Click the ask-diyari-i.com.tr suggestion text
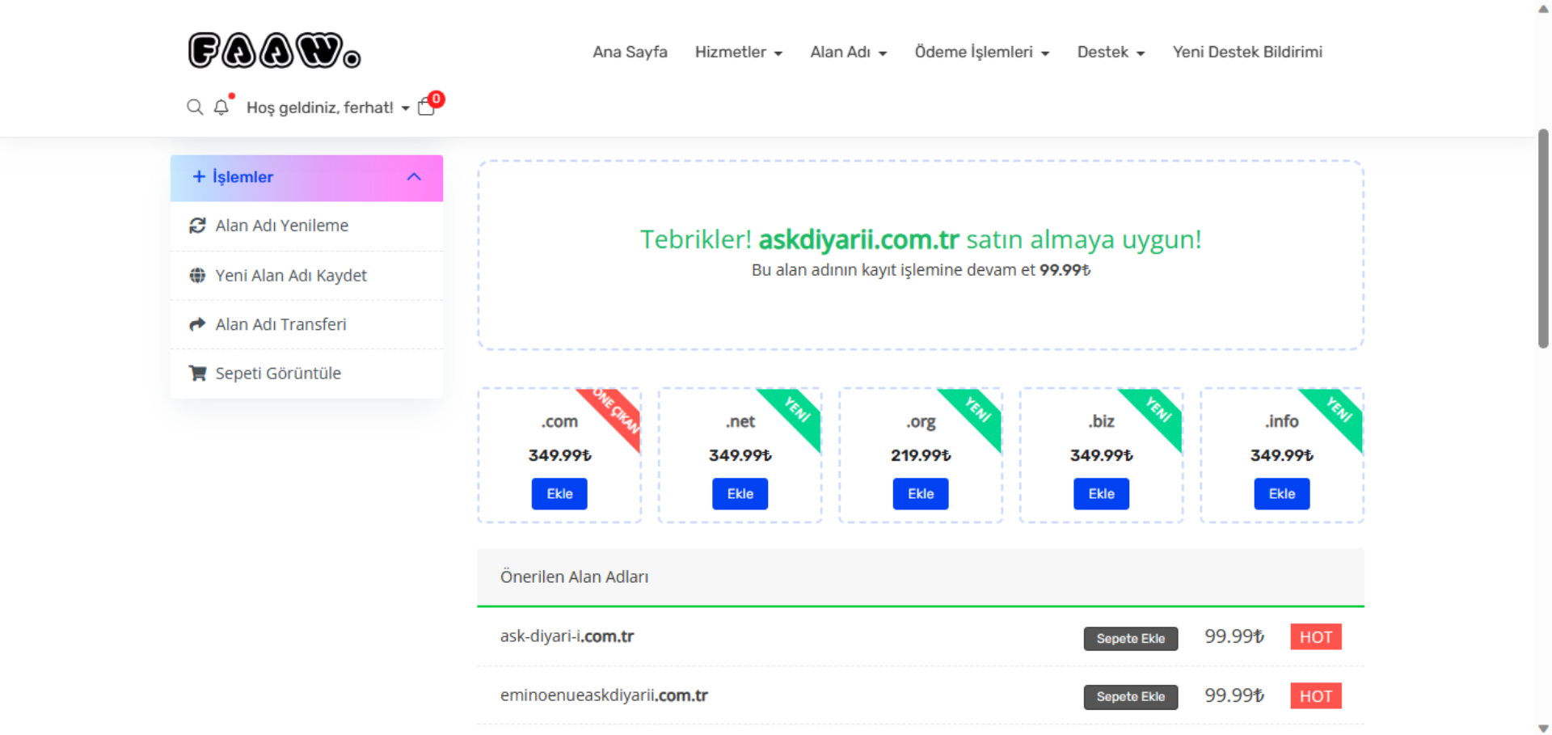This screenshot has width=1552, height=735. point(567,636)
